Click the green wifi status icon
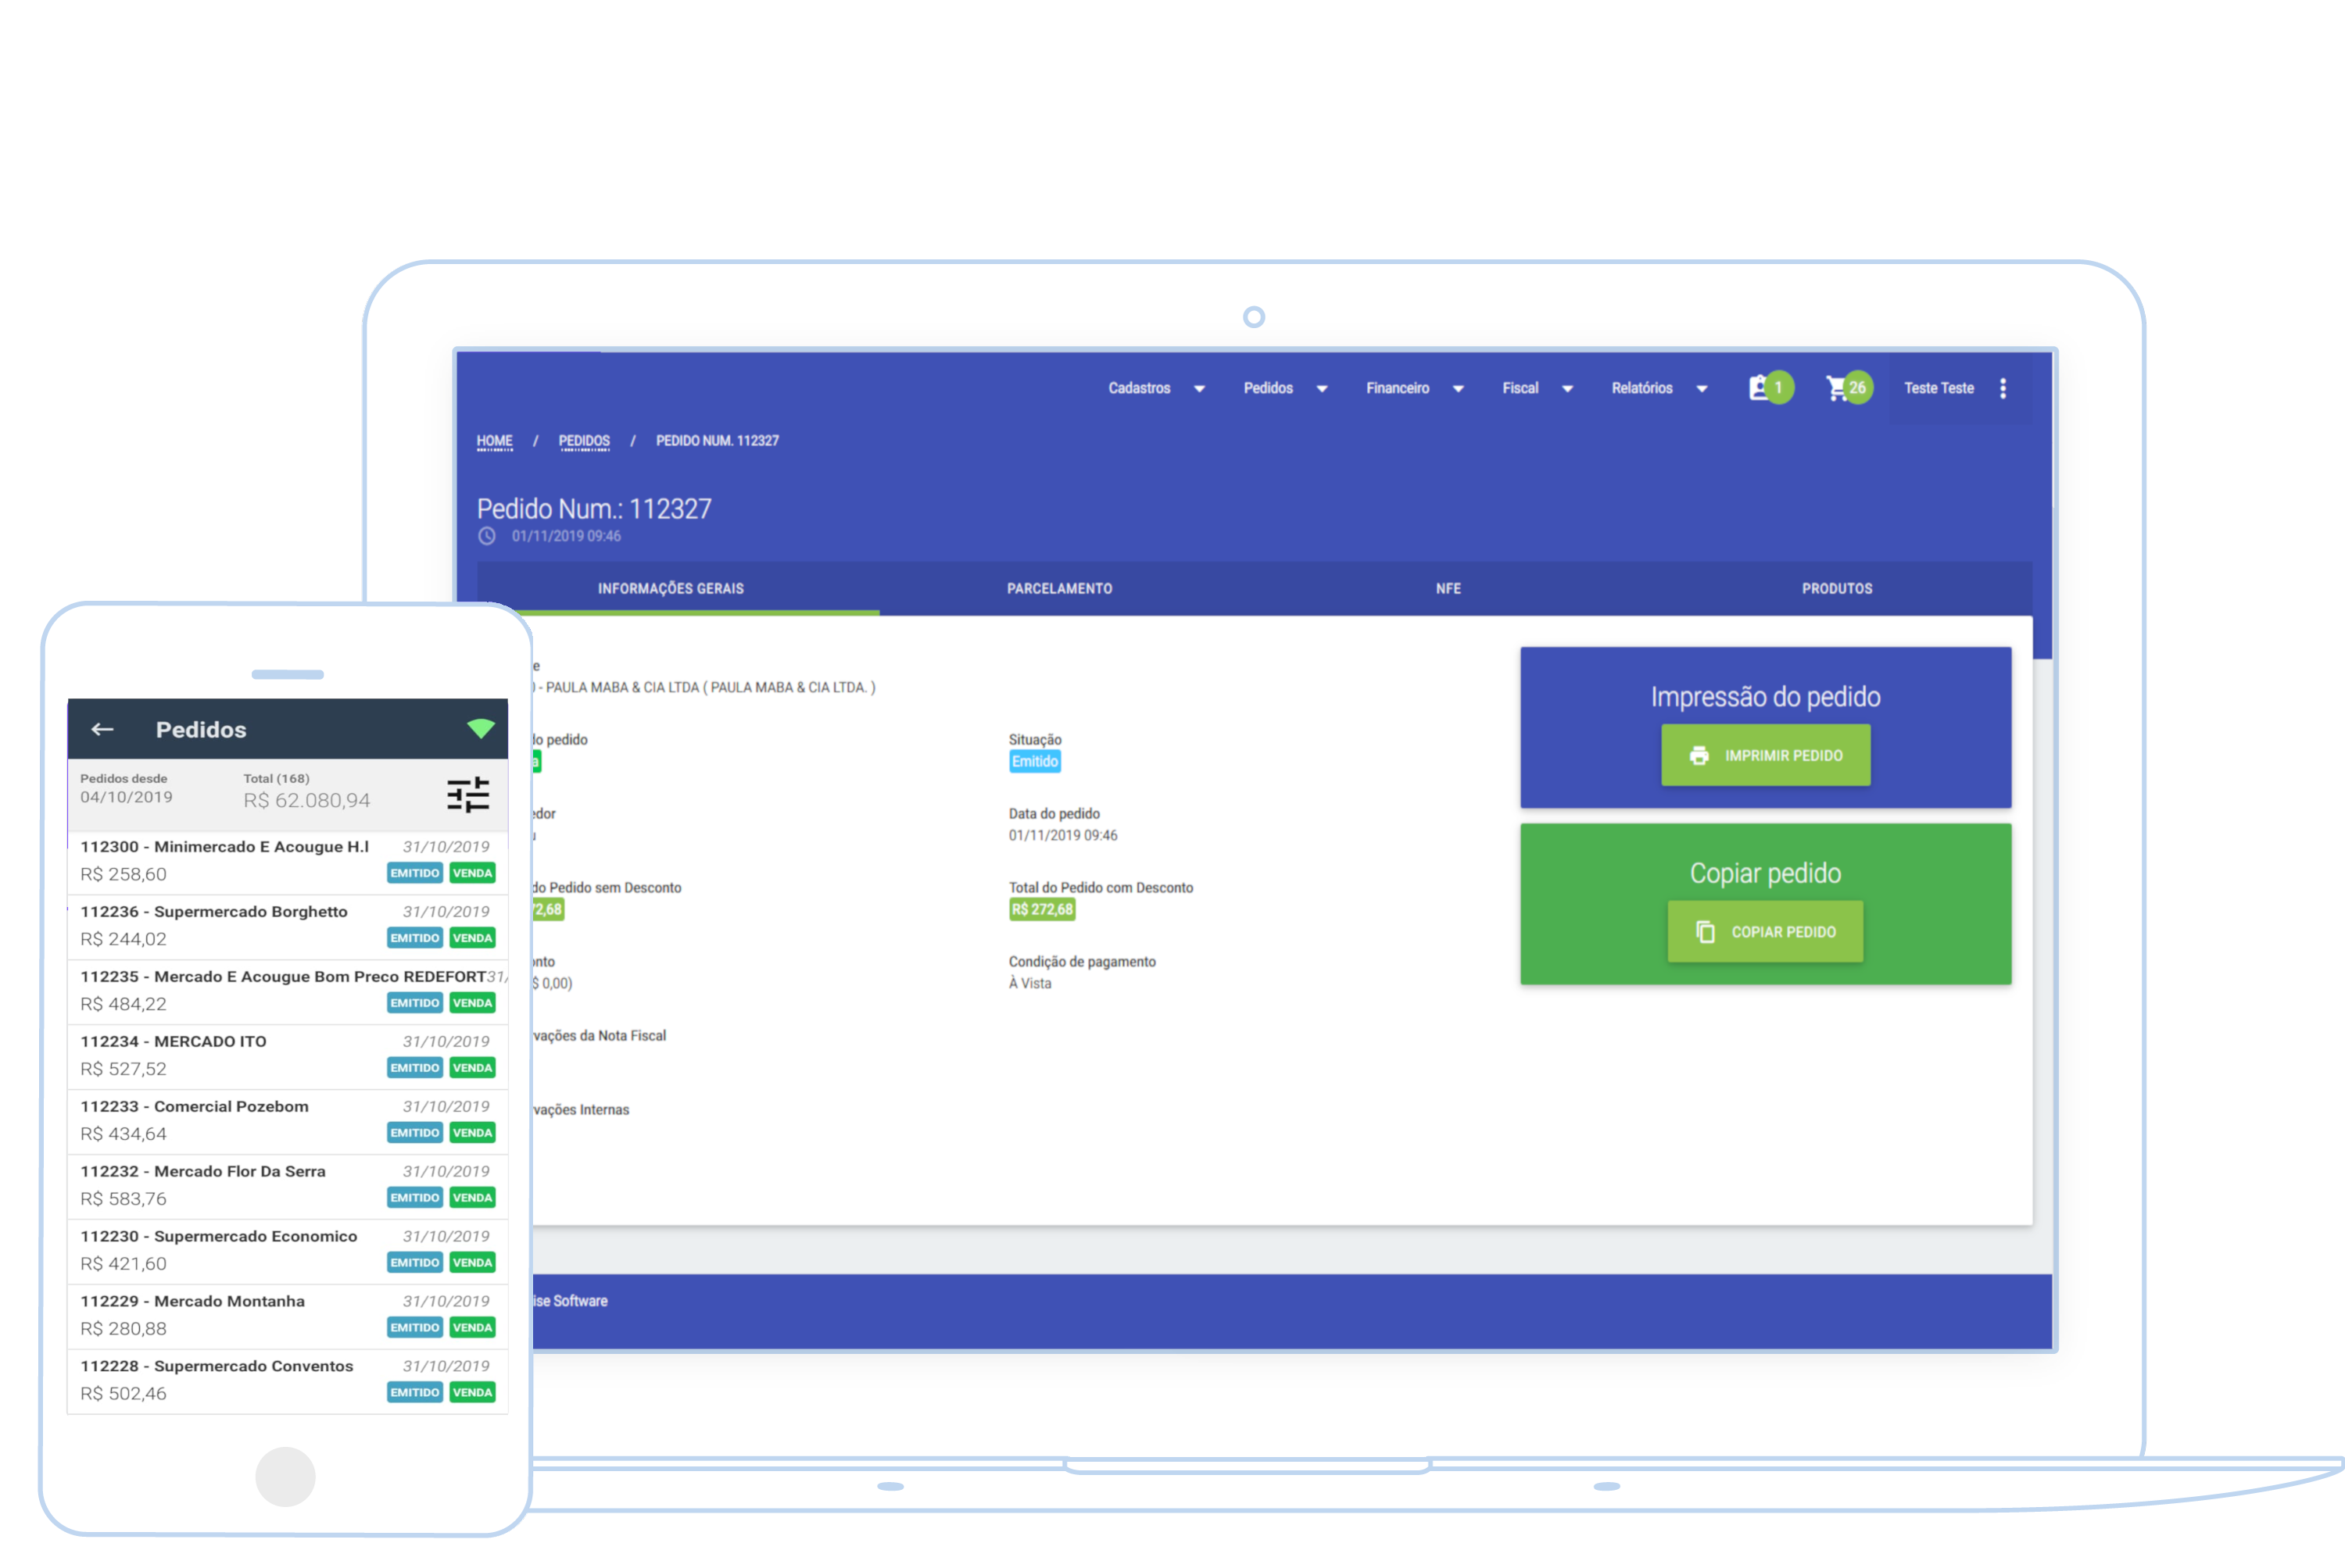 480,728
